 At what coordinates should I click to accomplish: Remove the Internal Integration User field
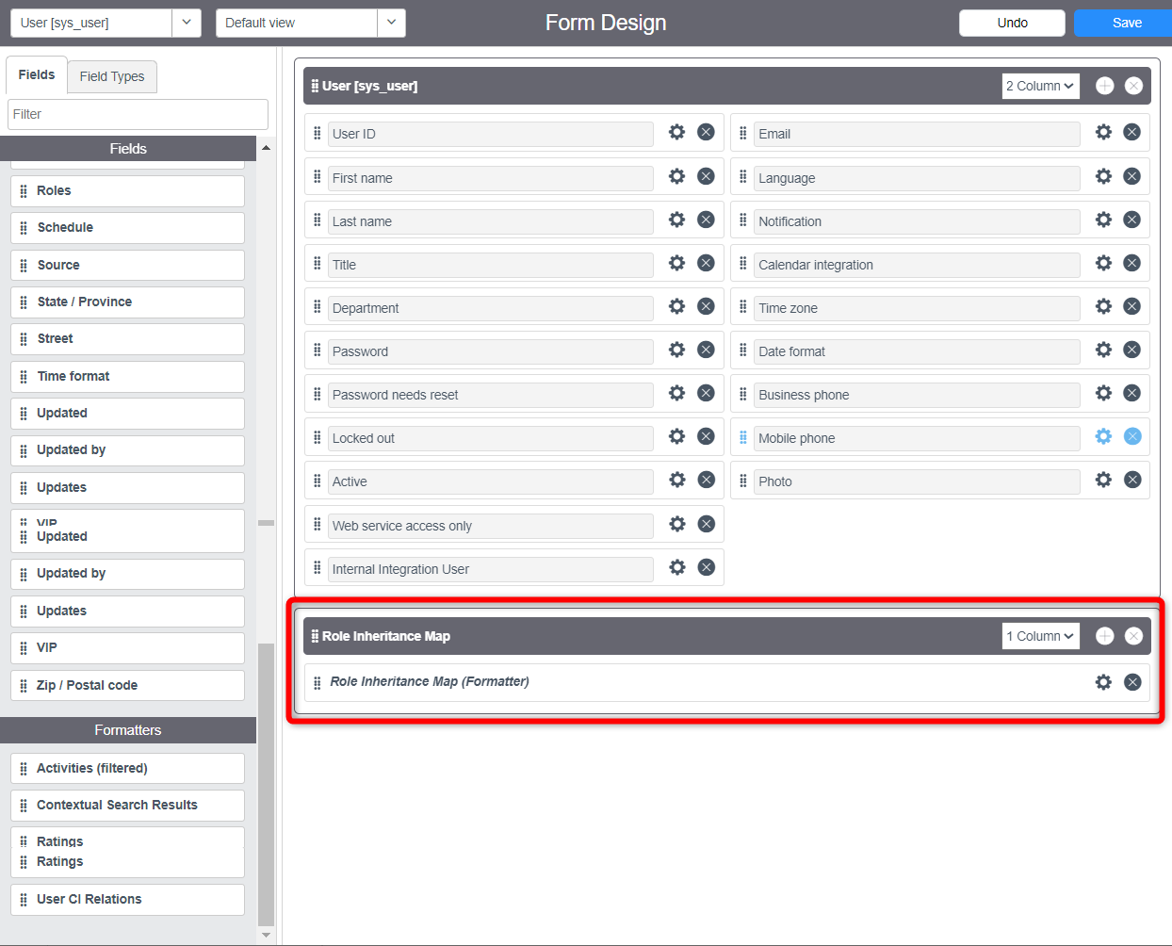tap(706, 566)
